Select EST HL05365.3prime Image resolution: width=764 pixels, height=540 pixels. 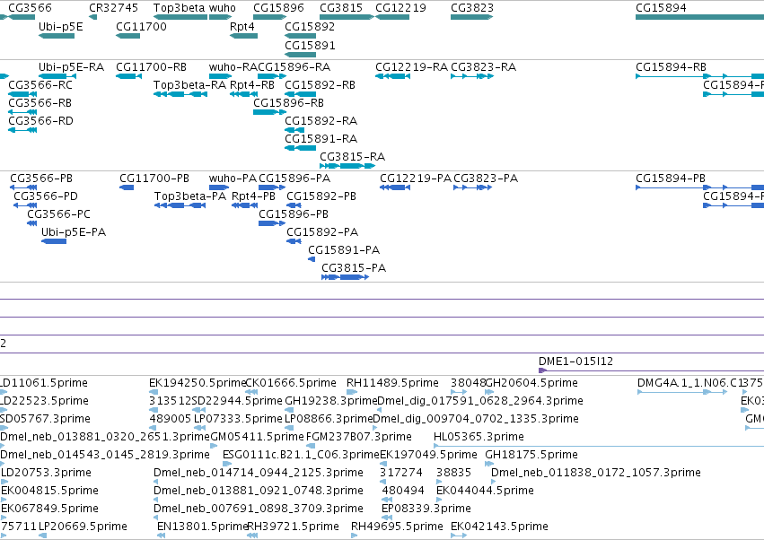pyautogui.click(x=479, y=437)
